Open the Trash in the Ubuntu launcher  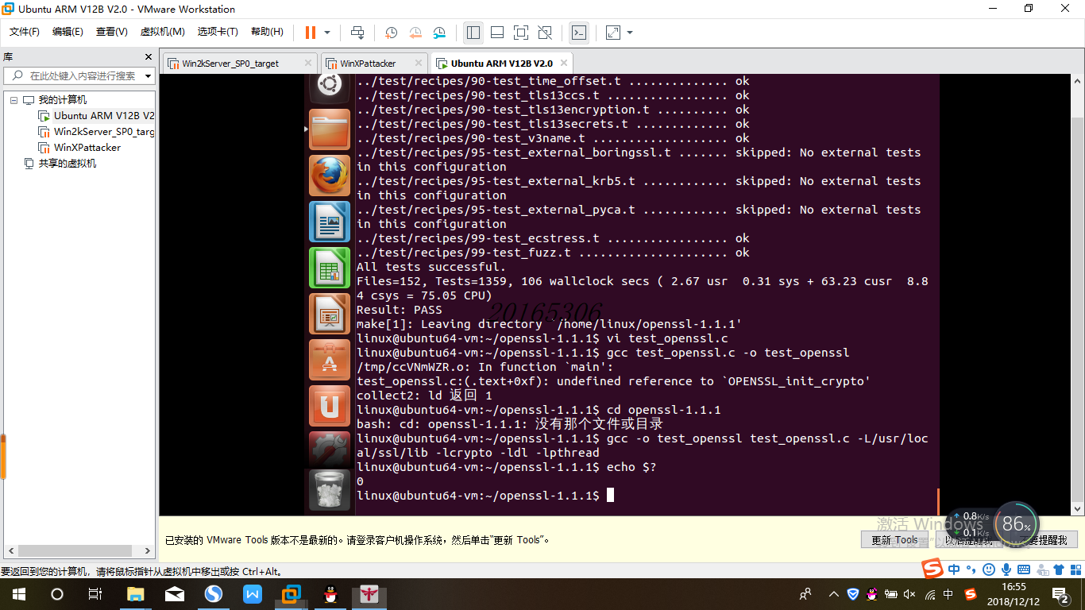(x=330, y=489)
